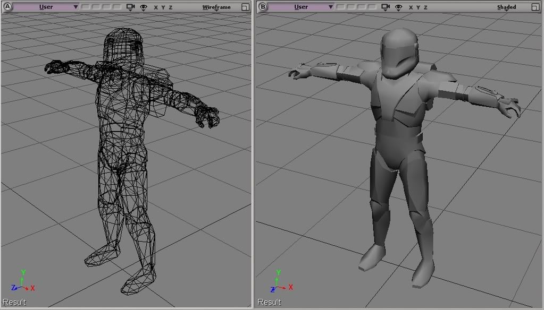Open viewport A User views dropdown
This screenshot has height=310, width=544.
46,7
